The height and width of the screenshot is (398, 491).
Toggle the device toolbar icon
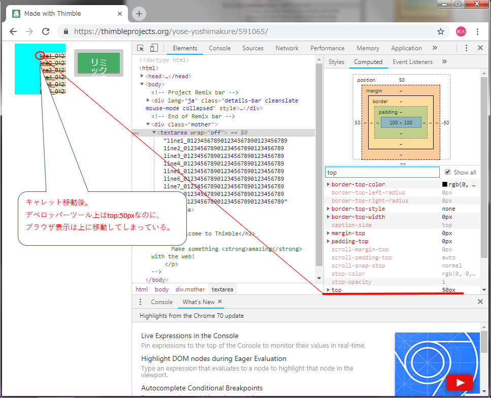[154, 48]
